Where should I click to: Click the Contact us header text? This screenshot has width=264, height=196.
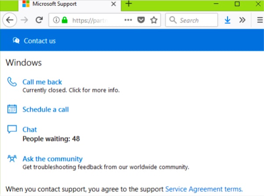40,41
